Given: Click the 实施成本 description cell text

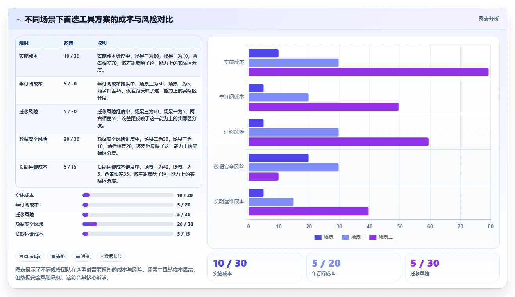Looking at the screenshot, I should click(147, 63).
